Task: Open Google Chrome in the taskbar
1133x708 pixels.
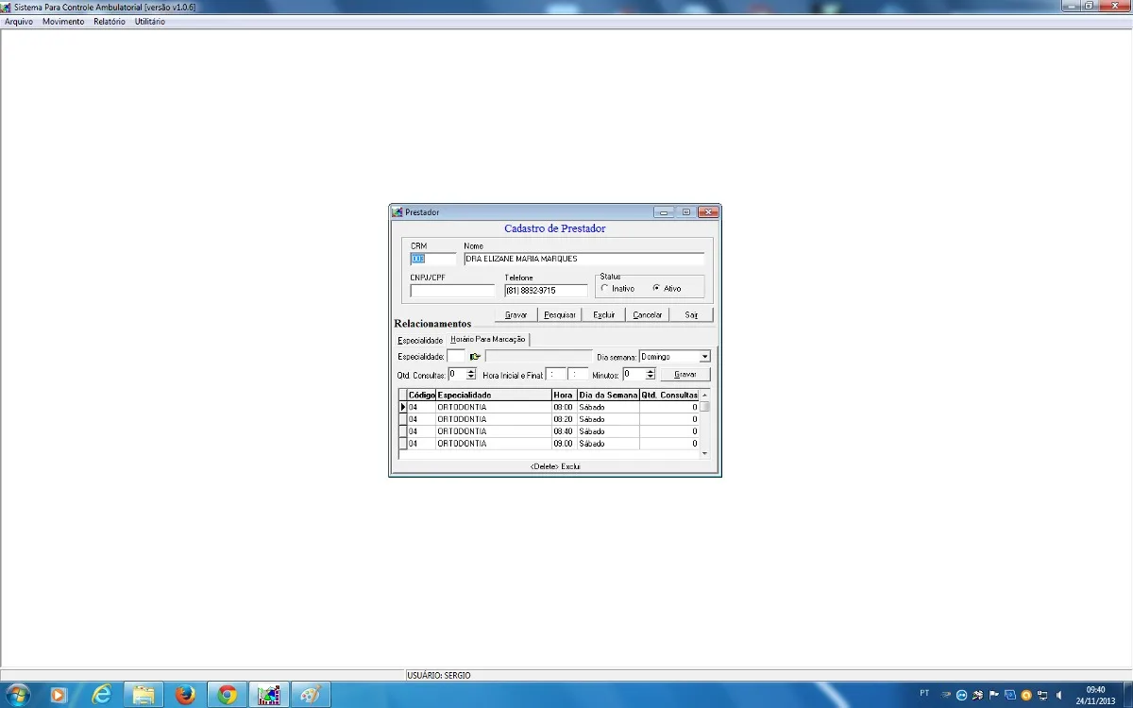Action: point(227,695)
